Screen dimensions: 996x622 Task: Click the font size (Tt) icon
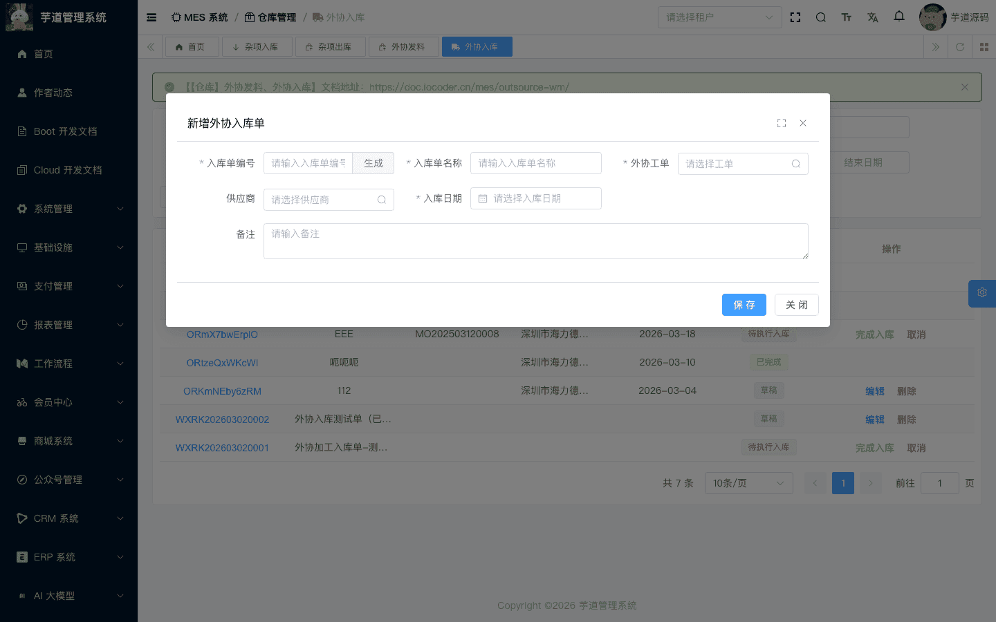847,17
